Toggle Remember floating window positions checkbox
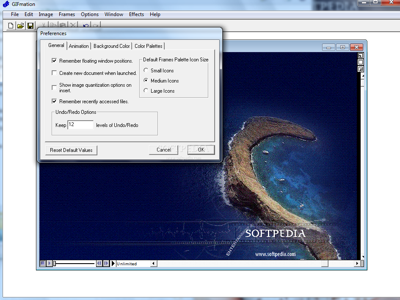Viewport: 400px width, 300px height. pos(54,61)
